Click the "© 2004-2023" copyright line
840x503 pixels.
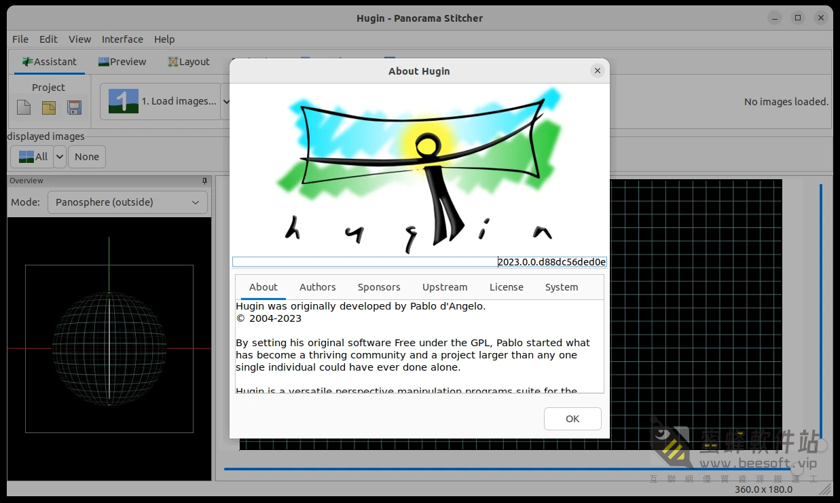pos(269,318)
